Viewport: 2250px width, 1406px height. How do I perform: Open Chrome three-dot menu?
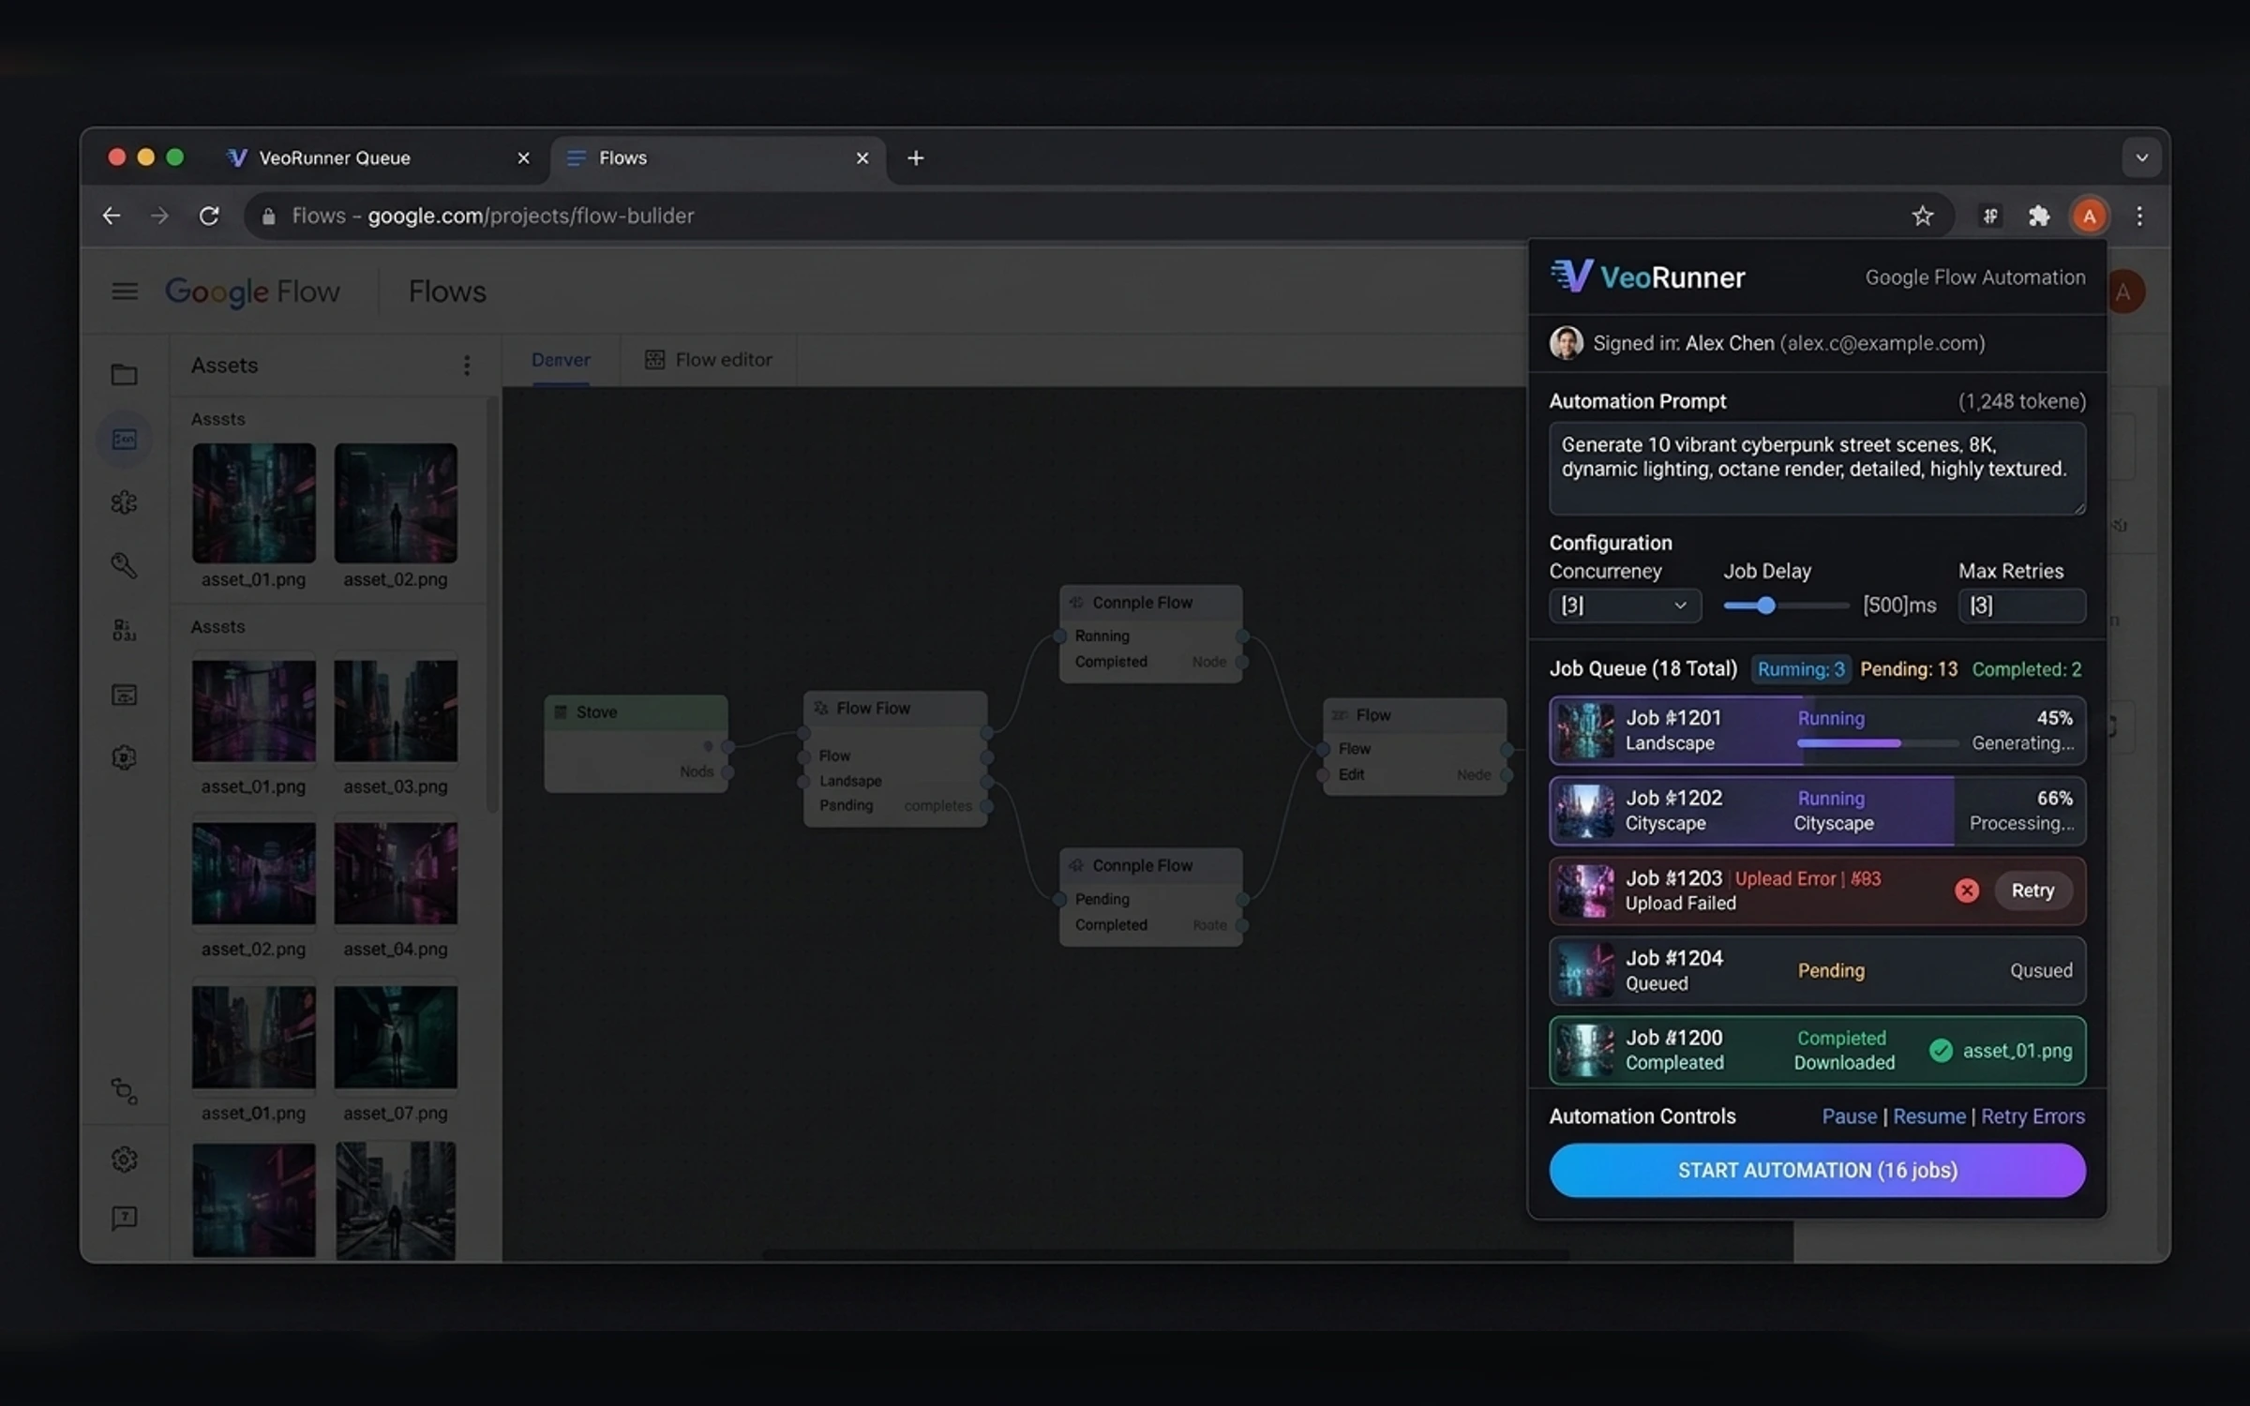point(2139,217)
